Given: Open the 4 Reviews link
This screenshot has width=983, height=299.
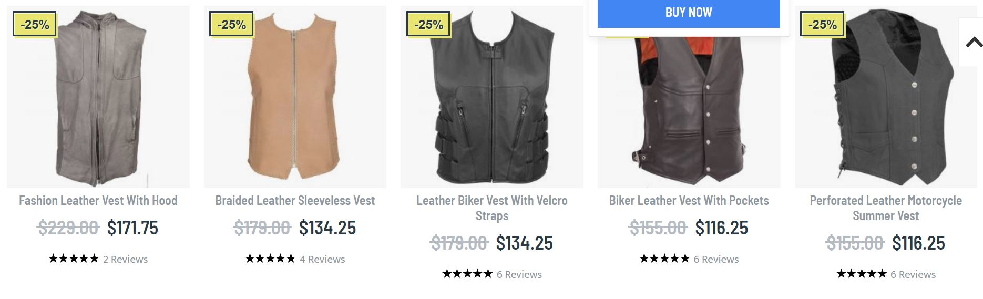Looking at the screenshot, I should click(322, 259).
